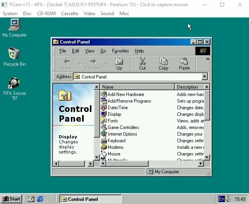Click the file list scroll up arrow
This screenshot has width=249, height=204.
207,87
